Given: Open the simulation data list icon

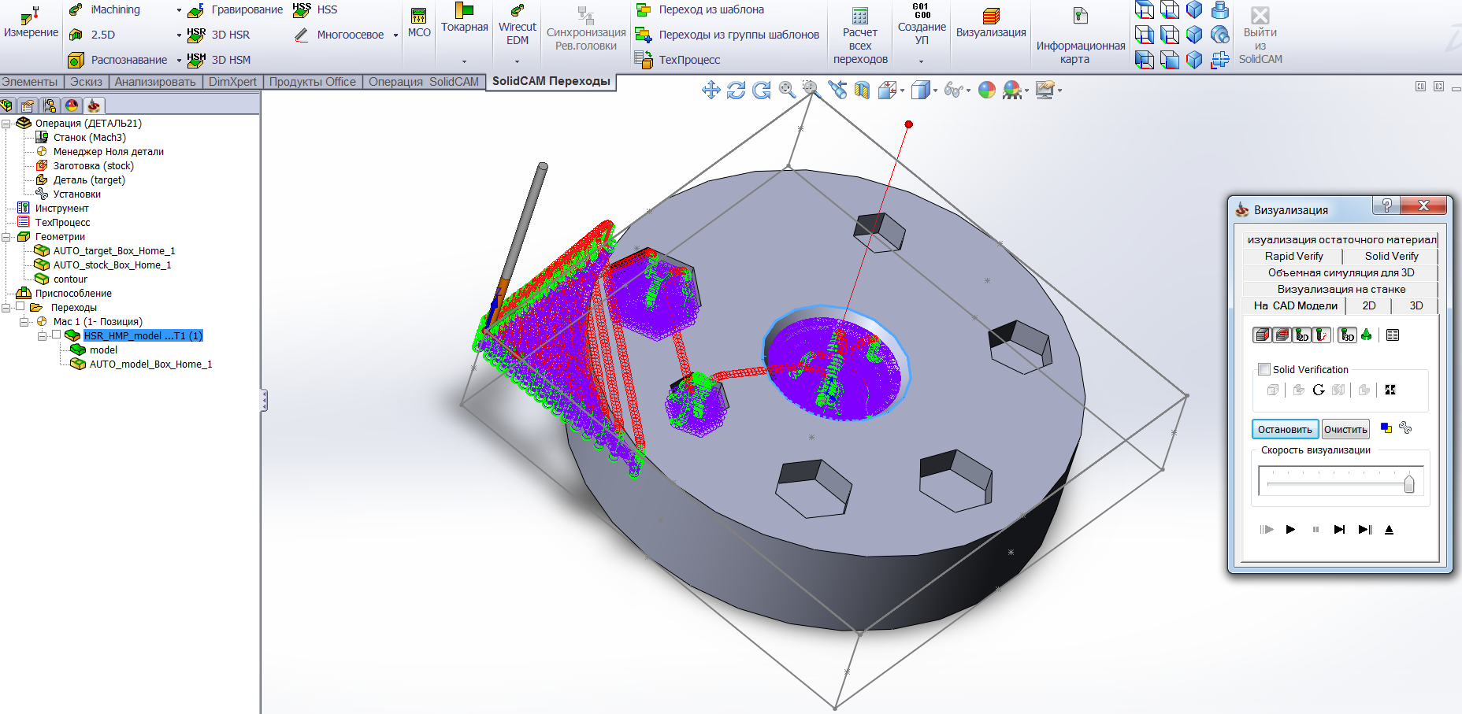Looking at the screenshot, I should click(x=1393, y=335).
